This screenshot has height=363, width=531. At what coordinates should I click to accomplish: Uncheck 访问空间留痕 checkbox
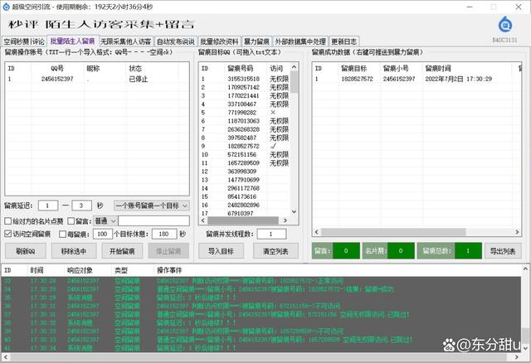(8, 234)
